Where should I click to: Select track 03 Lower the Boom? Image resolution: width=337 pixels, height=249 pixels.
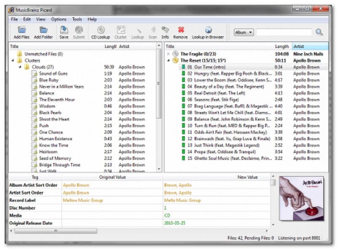pos(229,80)
